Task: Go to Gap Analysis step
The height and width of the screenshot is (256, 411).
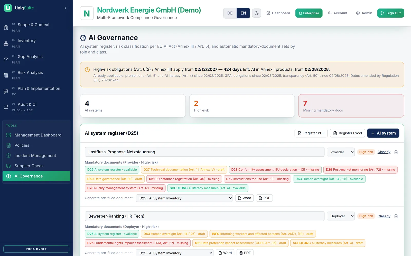Action: click(x=36, y=59)
